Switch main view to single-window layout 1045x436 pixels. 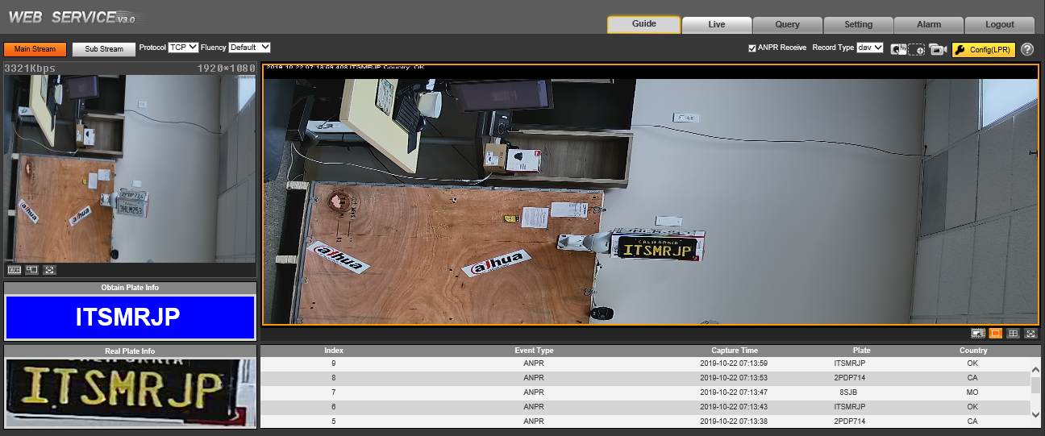click(x=996, y=333)
